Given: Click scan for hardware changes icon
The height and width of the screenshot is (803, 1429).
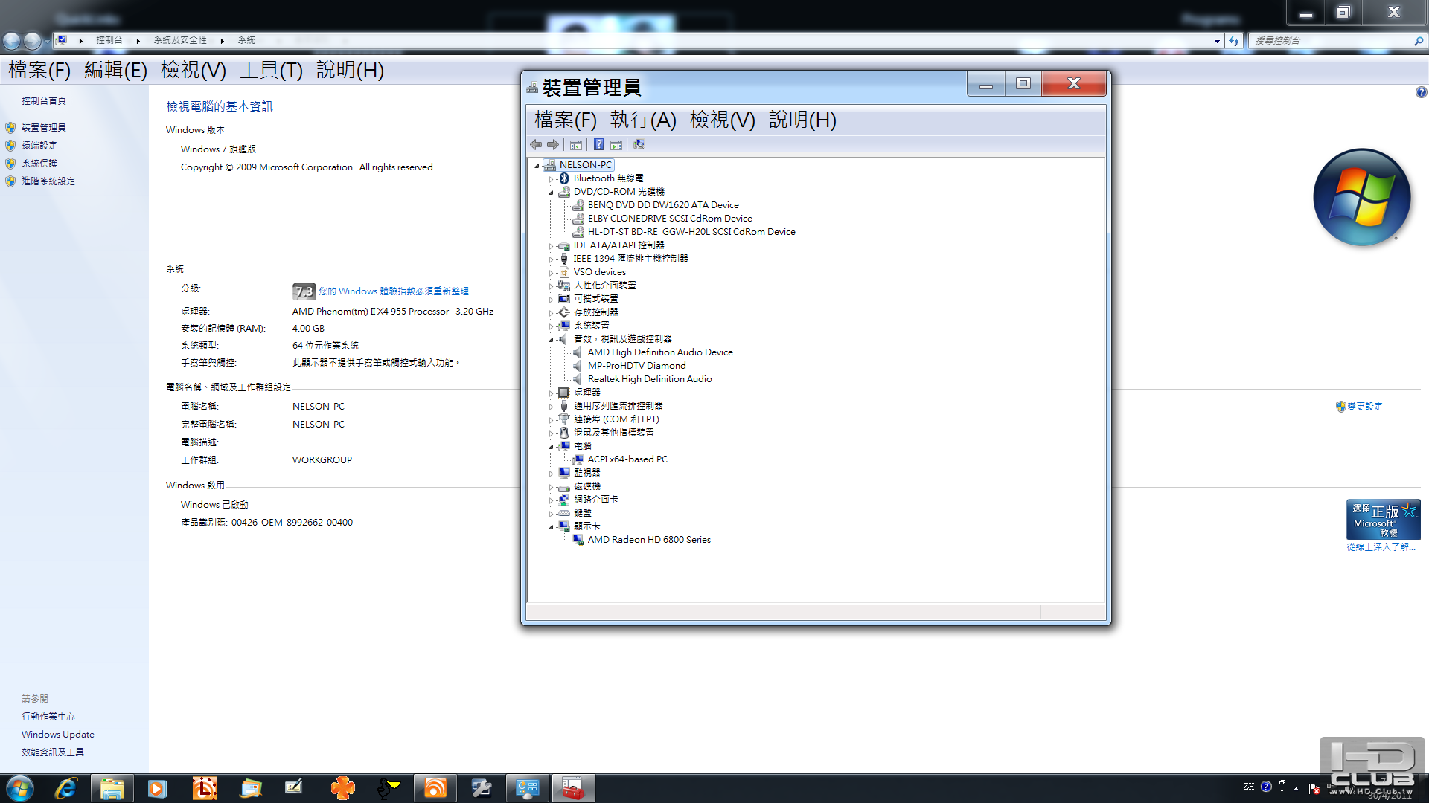Looking at the screenshot, I should pos(639,144).
